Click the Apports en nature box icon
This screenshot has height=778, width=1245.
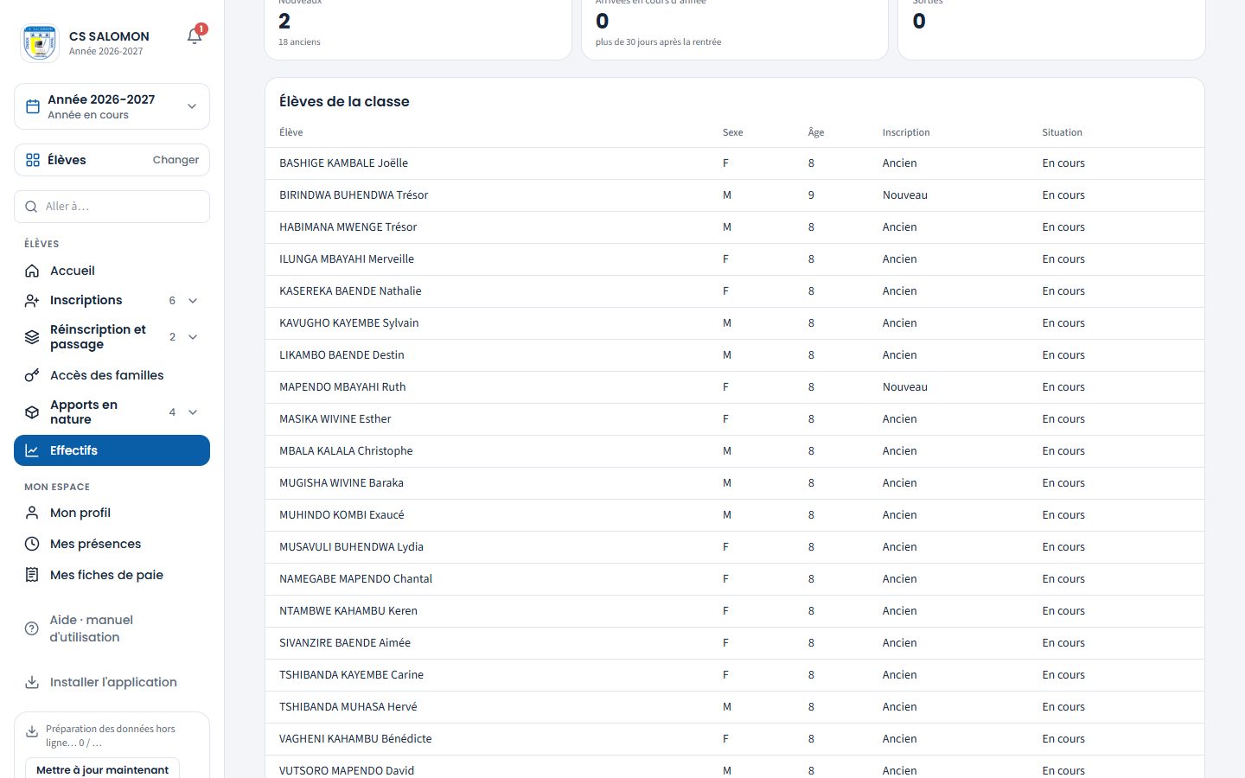[x=32, y=412]
